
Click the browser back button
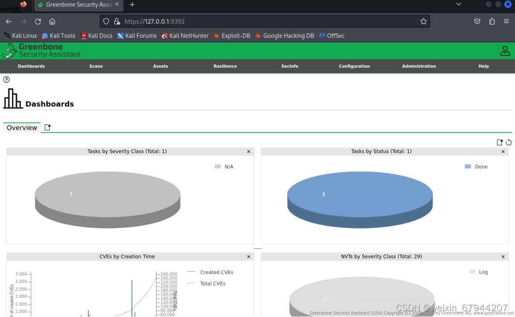(9, 21)
